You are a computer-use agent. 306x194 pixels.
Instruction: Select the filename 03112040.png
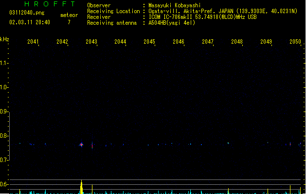pos(27,13)
